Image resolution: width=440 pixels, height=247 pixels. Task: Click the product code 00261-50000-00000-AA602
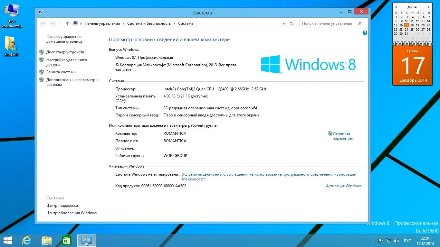click(x=164, y=186)
